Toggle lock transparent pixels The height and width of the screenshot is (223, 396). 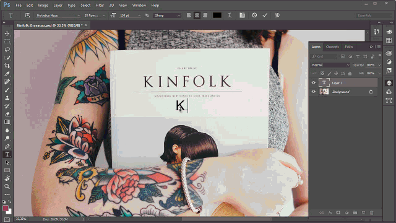coord(322,73)
